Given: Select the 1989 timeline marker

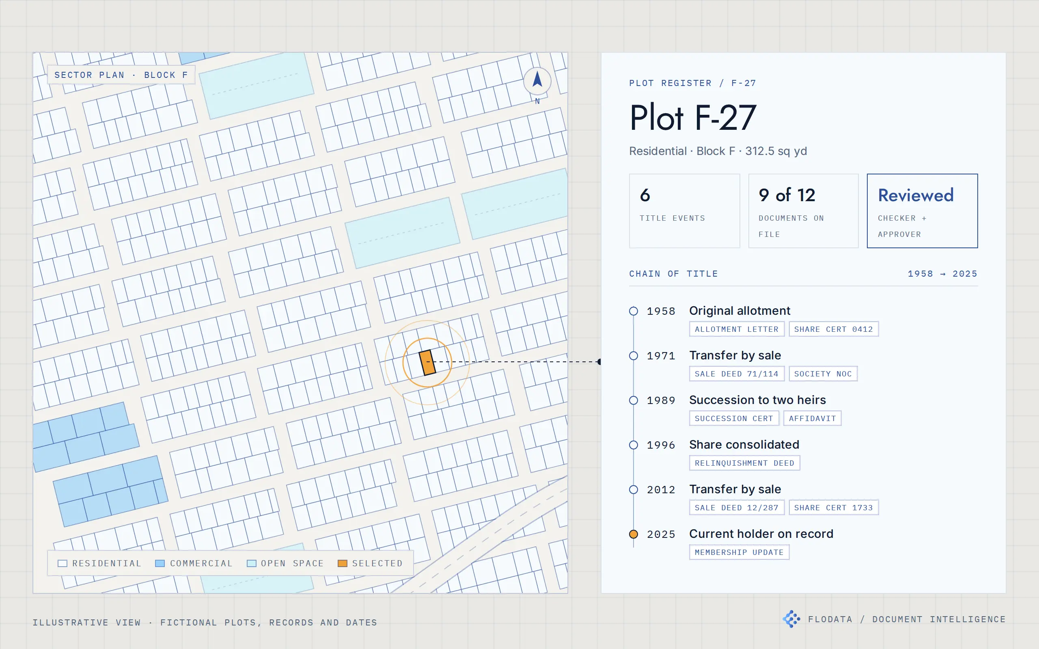Looking at the screenshot, I should tap(633, 400).
